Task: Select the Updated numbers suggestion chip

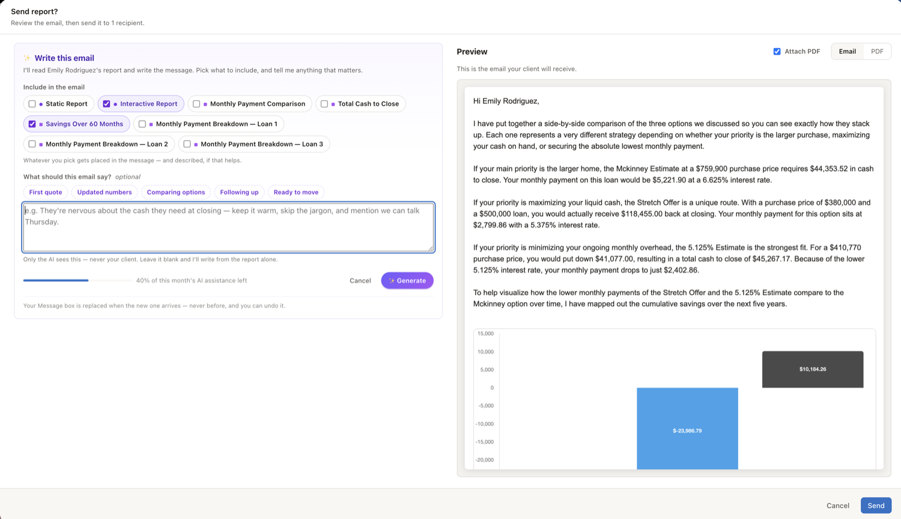Action: 105,192
